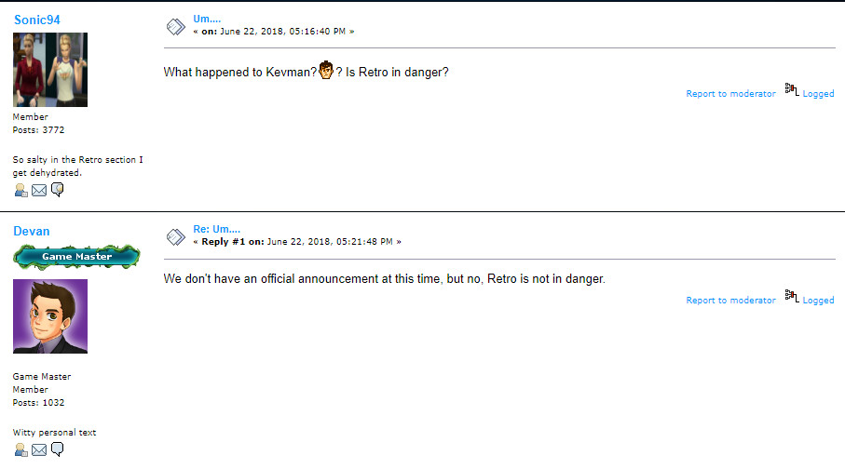Screen dimensions: 845x469
Task: Open Sonic94's user profile link
Action: tap(36, 20)
